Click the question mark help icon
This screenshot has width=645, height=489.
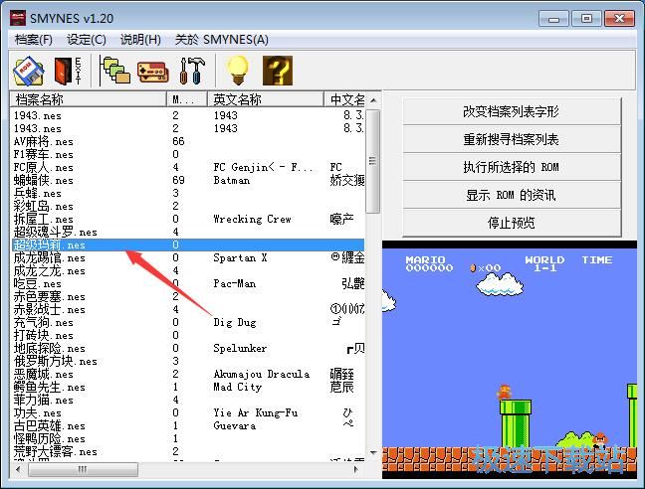pyautogui.click(x=277, y=71)
